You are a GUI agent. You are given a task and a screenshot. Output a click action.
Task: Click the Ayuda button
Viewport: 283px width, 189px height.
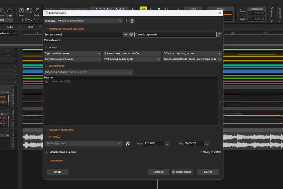[x=58, y=172]
